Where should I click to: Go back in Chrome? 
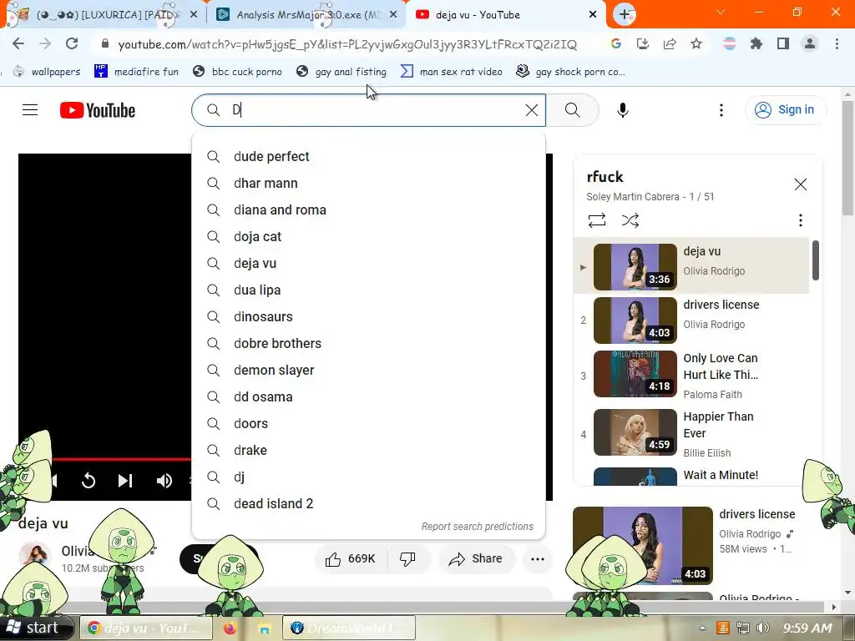pos(18,43)
